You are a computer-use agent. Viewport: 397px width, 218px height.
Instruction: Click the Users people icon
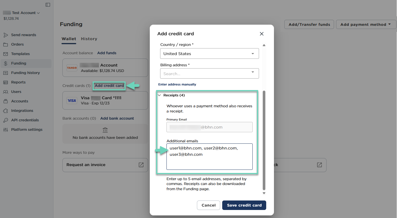pyautogui.click(x=5, y=92)
